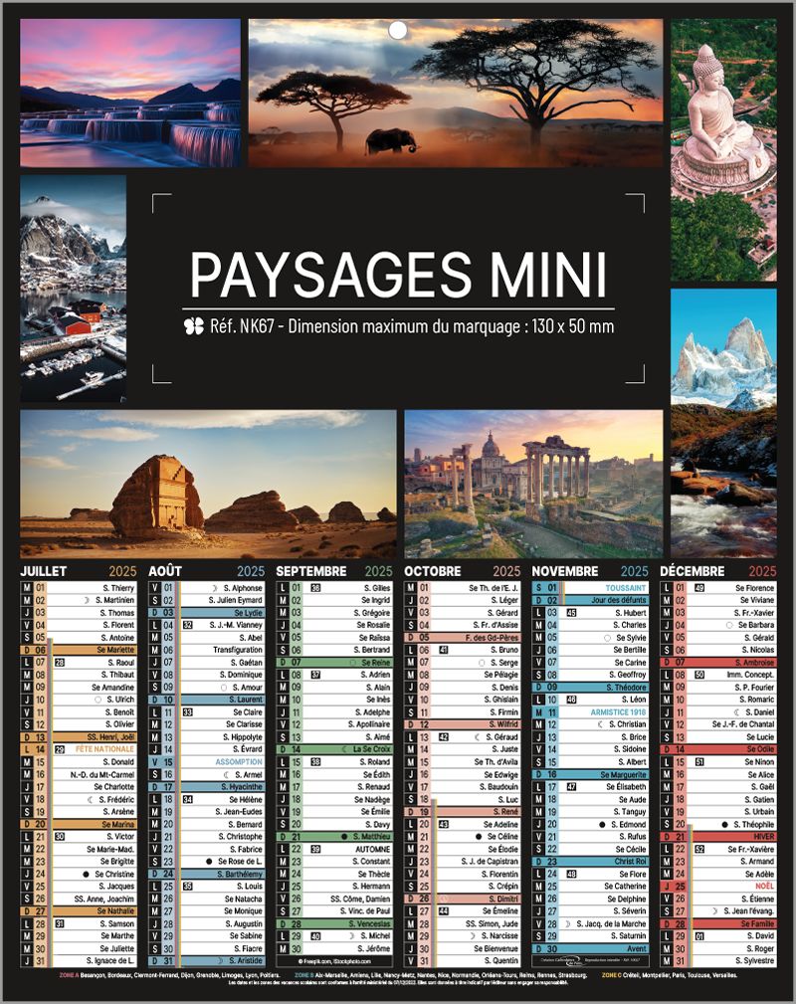The width and height of the screenshot is (796, 1004).
Task: Click the crescent moon beside S. Jean l'évang.
Action: pyautogui.click(x=715, y=911)
